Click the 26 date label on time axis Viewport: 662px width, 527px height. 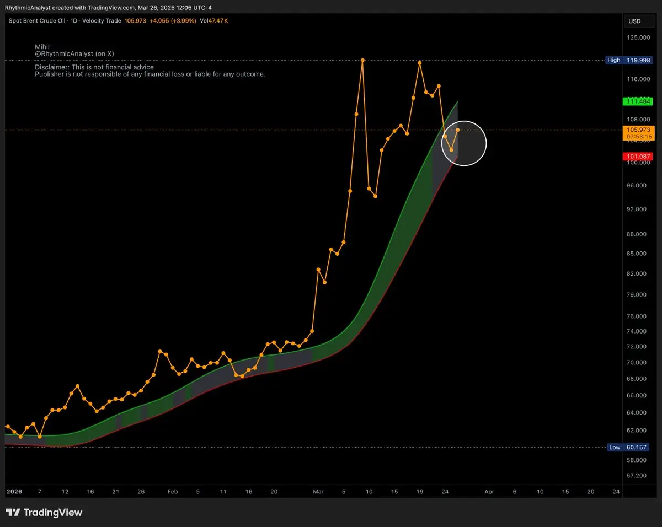[141, 491]
